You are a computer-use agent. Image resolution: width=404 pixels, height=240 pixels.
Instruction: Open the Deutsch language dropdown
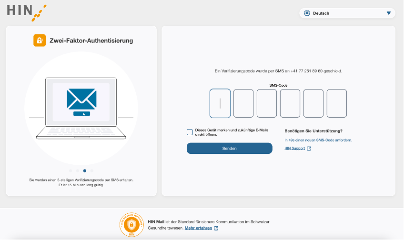347,13
